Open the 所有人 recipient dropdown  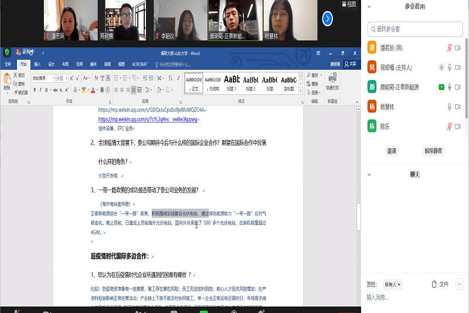[x=392, y=284]
